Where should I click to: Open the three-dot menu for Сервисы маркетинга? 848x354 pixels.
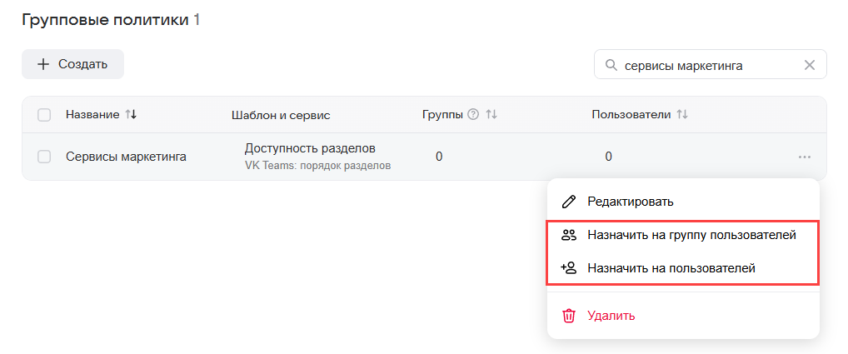pyautogui.click(x=804, y=157)
